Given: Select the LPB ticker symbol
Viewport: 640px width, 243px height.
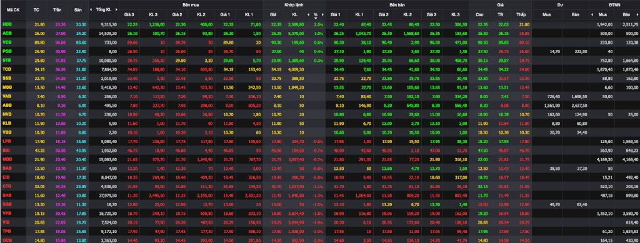Looking at the screenshot, I should tap(7, 141).
